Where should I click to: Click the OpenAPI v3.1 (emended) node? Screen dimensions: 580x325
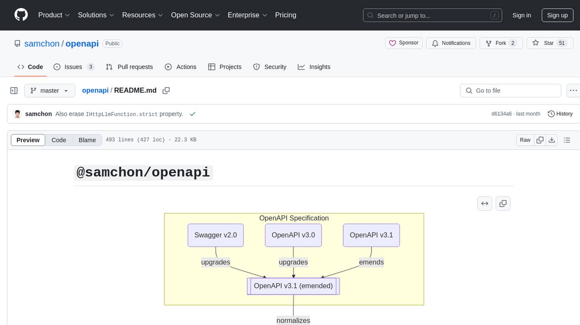[293, 286]
